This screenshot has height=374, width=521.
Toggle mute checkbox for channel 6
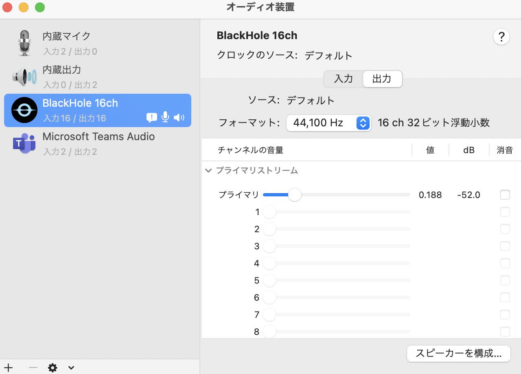tap(505, 297)
